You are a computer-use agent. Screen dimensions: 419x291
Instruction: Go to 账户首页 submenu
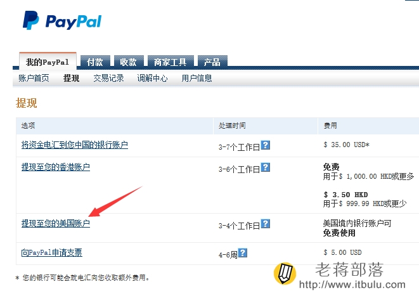coord(34,78)
